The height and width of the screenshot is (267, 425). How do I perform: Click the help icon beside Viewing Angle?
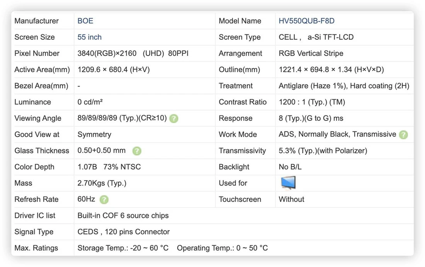point(174,118)
